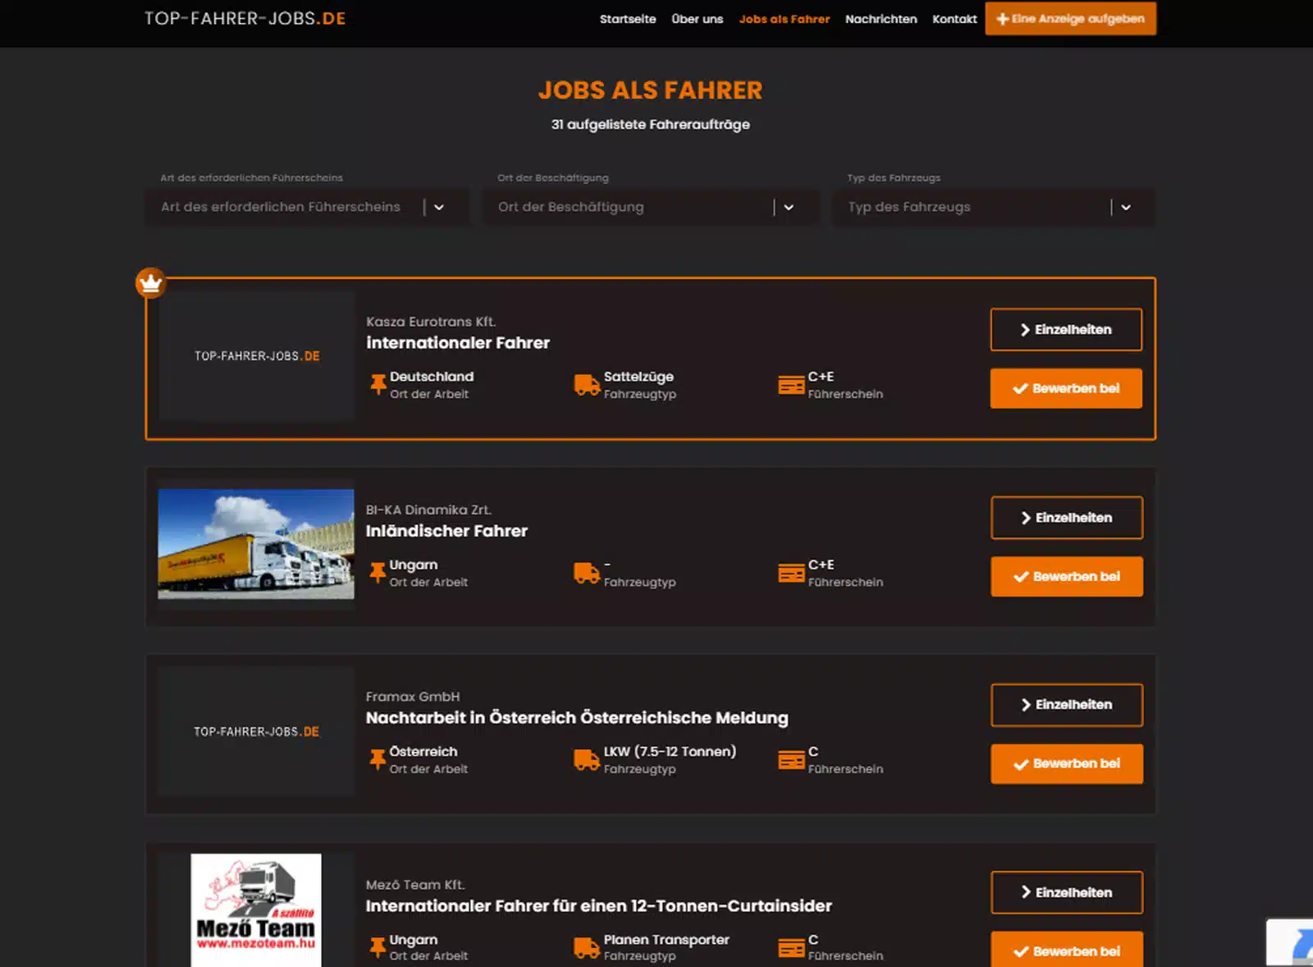Open Einzelheiten for Mező Team job
This screenshot has width=1313, height=967.
click(x=1067, y=892)
